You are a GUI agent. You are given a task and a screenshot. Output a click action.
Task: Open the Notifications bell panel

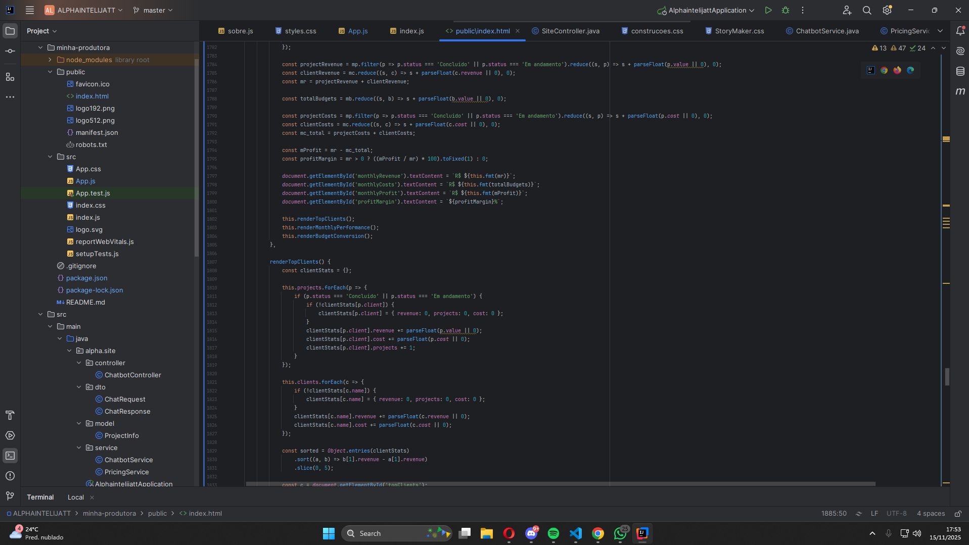(960, 31)
